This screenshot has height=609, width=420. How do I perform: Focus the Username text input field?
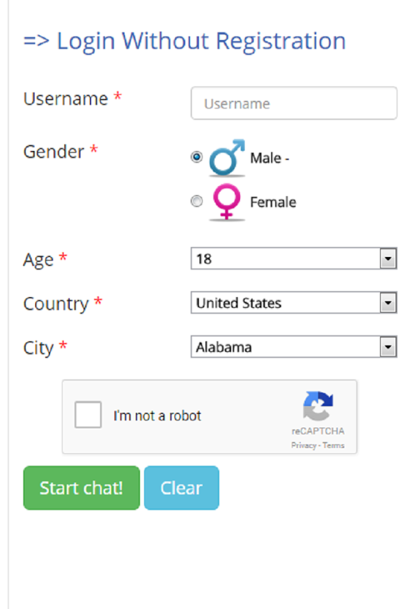pos(294,104)
